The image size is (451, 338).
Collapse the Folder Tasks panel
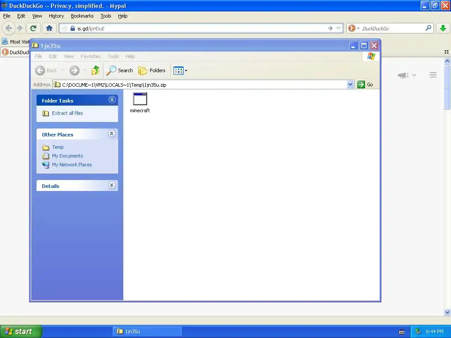coord(112,100)
